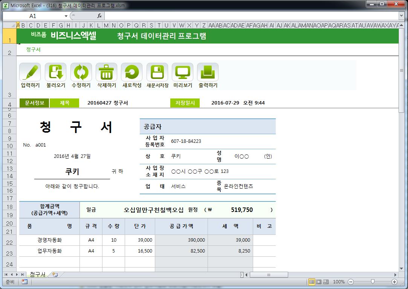Click the saved date 2016-07-29
The width and height of the screenshot is (408, 289).
pyautogui.click(x=225, y=103)
